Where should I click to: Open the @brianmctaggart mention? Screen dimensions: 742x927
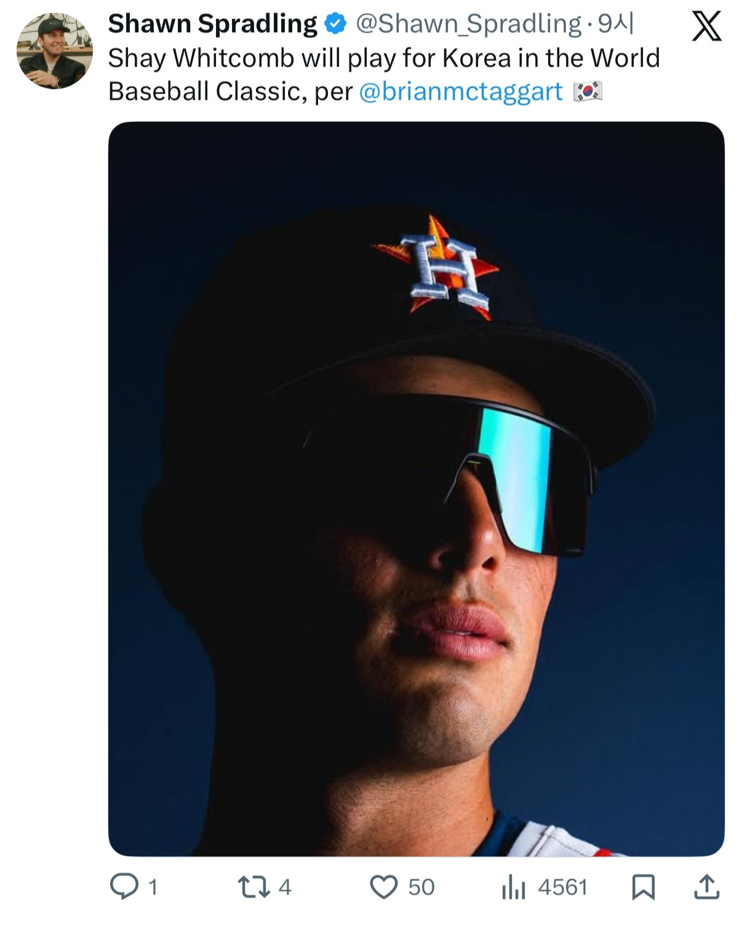460,92
